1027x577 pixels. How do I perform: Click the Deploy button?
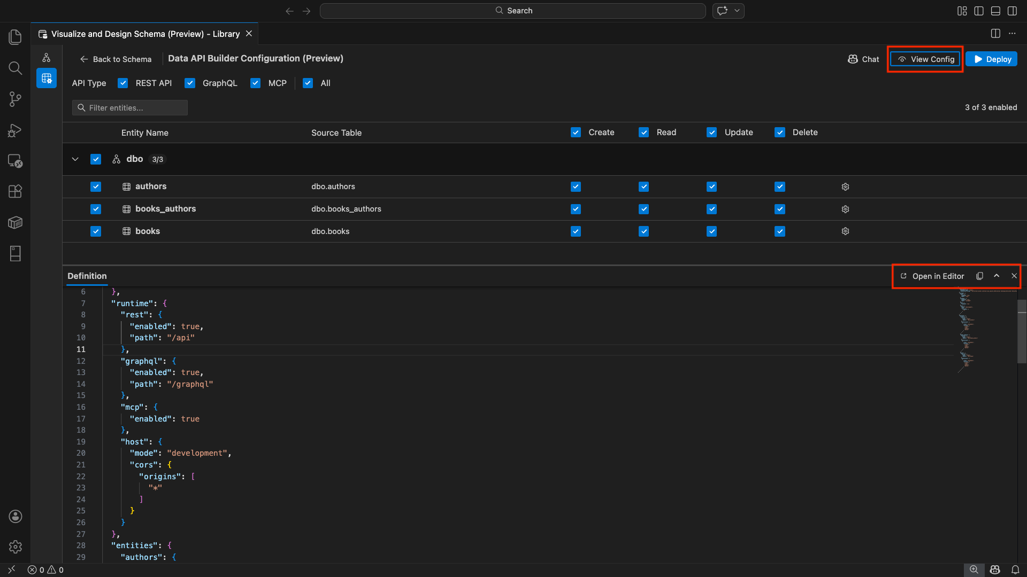(x=991, y=59)
